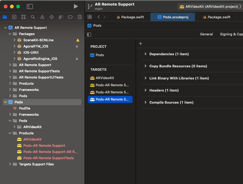This screenshot has width=243, height=184.
Task: Open the Source Control navigator icon
Action: coord(14,17)
